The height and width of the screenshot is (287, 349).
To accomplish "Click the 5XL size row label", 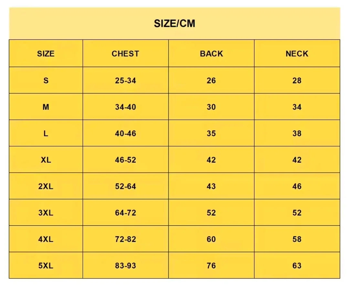I will (46, 265).
